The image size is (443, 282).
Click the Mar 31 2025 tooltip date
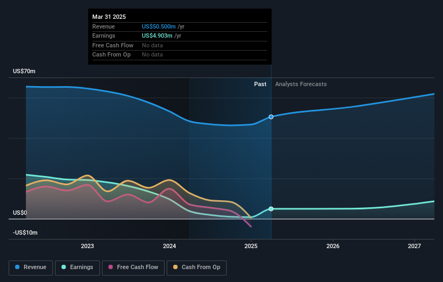[x=109, y=17]
